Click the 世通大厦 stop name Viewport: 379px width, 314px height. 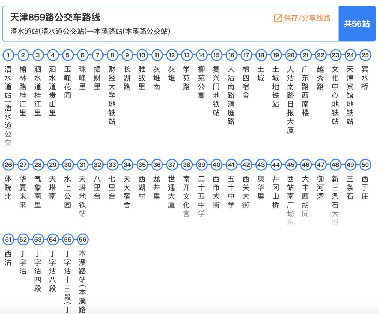pos(172,192)
